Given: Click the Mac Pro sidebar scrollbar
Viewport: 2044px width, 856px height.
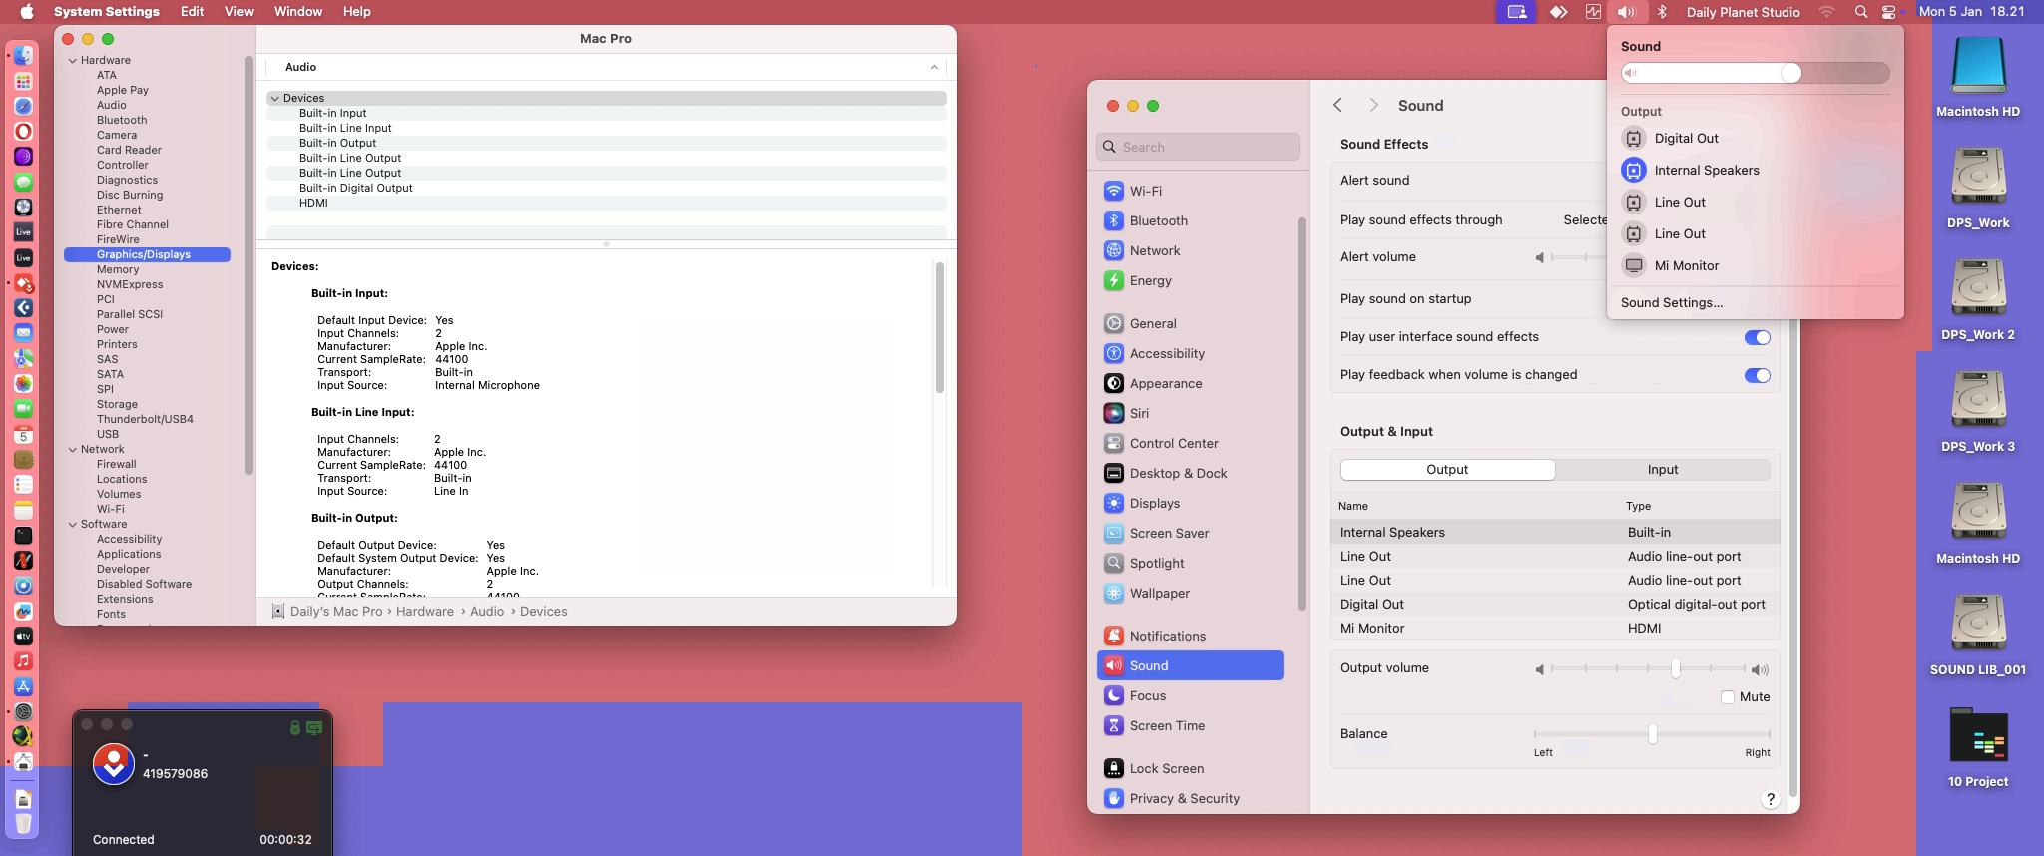Looking at the screenshot, I should (x=249, y=264).
